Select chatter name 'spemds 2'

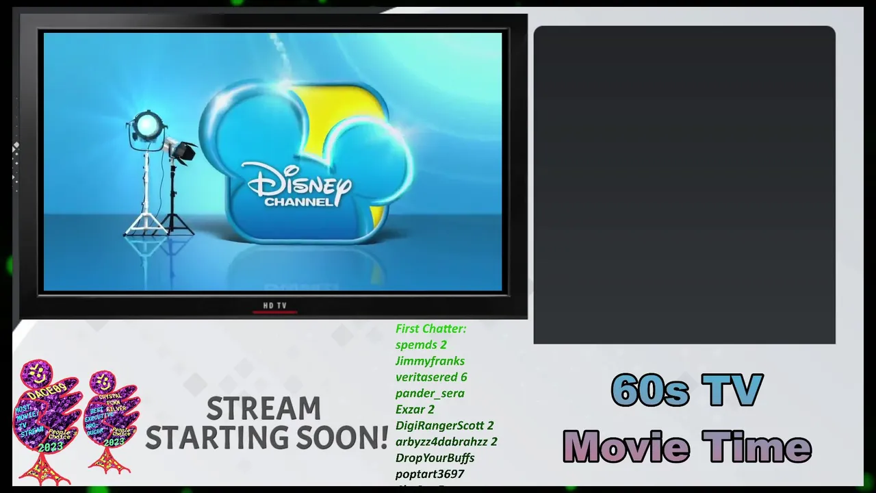click(x=421, y=344)
